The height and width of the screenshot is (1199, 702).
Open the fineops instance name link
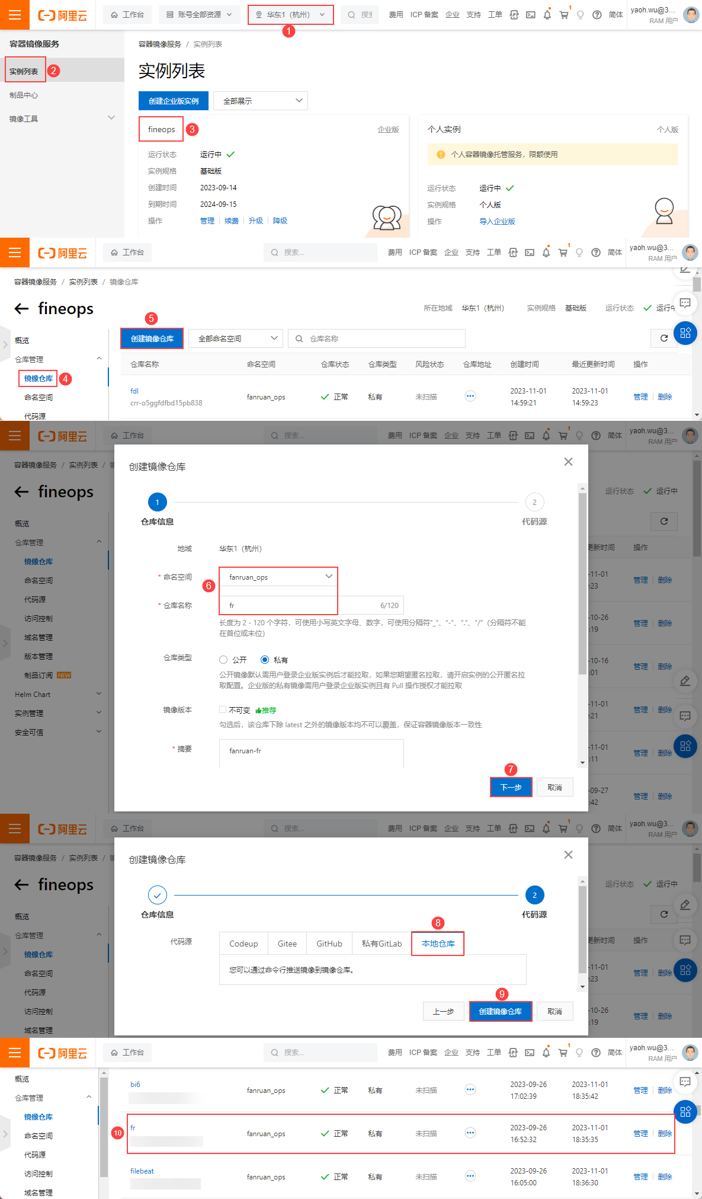pyautogui.click(x=161, y=129)
